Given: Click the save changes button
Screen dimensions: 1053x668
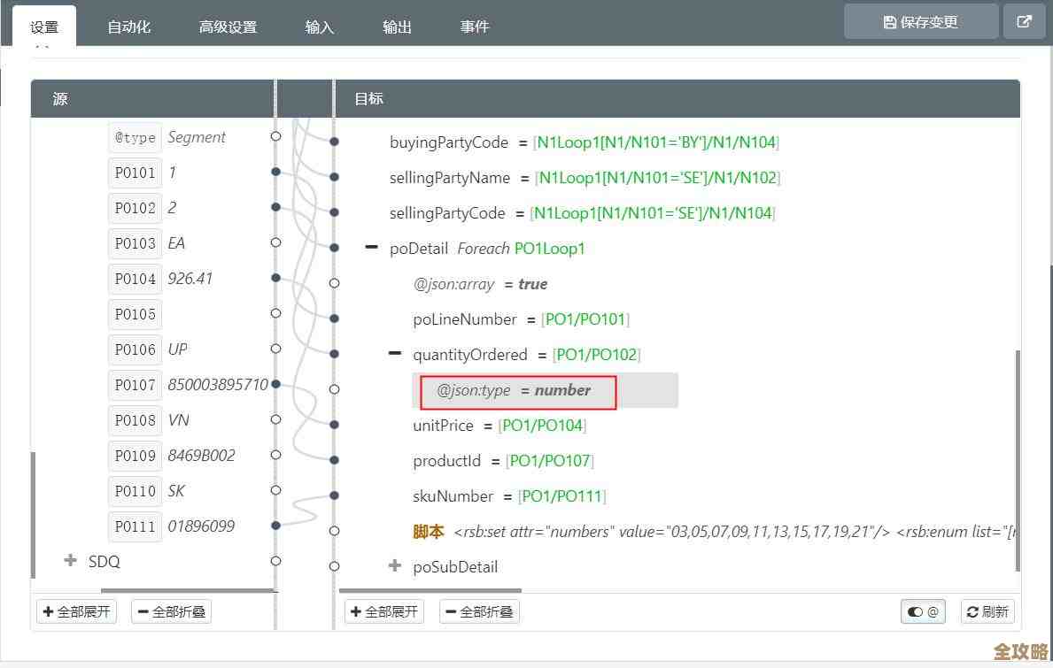Looking at the screenshot, I should point(921,22).
